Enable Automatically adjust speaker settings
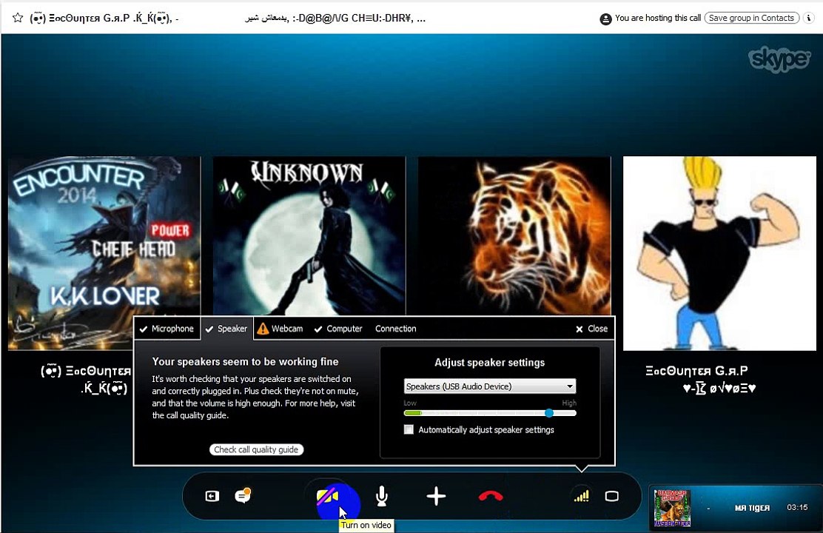823x533 pixels. [409, 429]
